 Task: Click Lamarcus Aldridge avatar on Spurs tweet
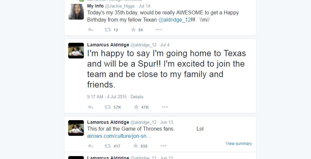pos(76,51)
